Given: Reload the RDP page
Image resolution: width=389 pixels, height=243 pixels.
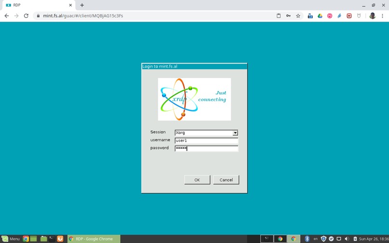Looking at the screenshot, I should click(26, 16).
